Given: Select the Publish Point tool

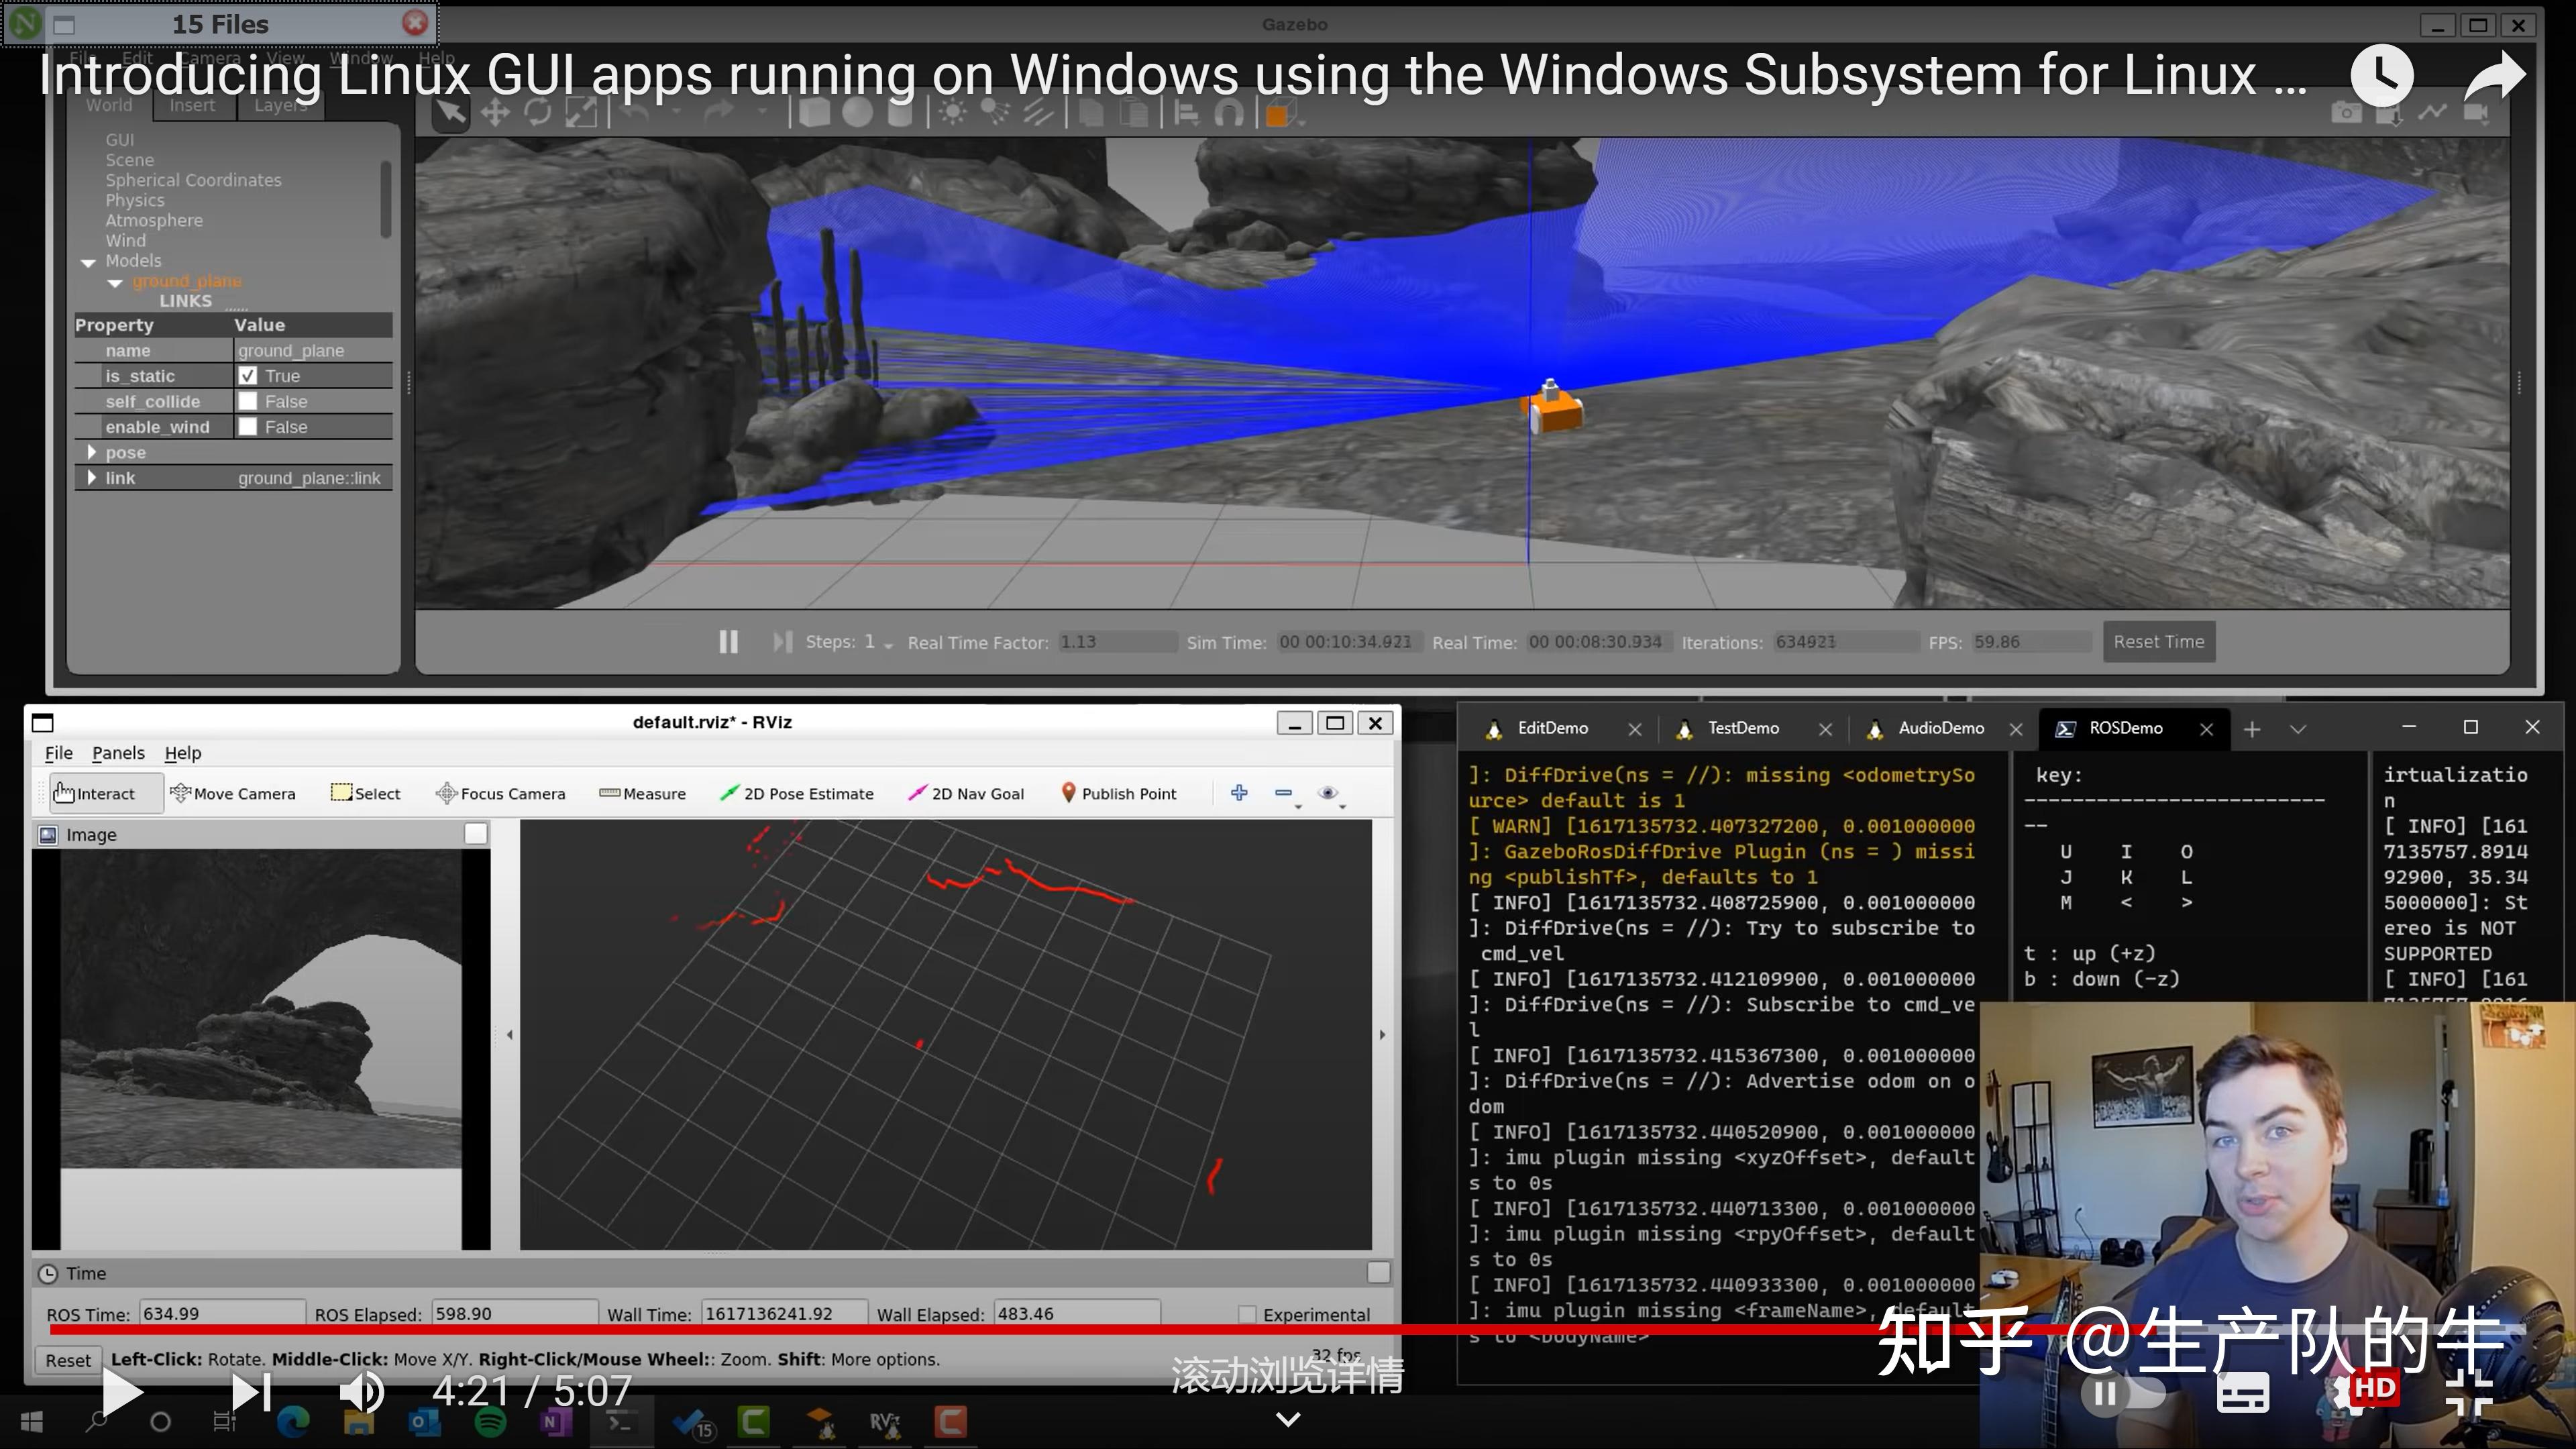Looking at the screenshot, I should coord(1118,793).
